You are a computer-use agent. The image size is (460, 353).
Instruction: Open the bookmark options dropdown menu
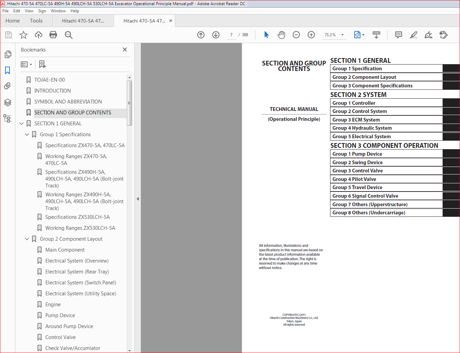pos(26,64)
